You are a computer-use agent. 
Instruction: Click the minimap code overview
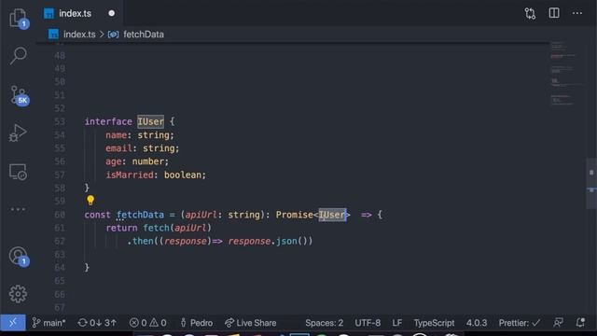566,75
